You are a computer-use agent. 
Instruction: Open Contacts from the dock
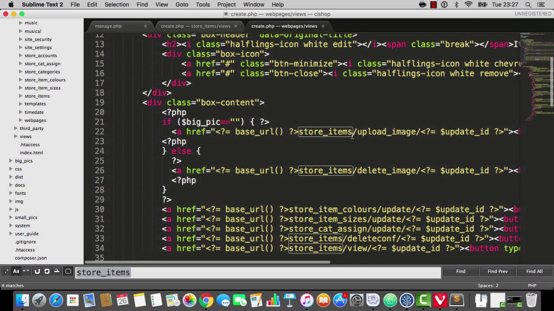(106, 300)
